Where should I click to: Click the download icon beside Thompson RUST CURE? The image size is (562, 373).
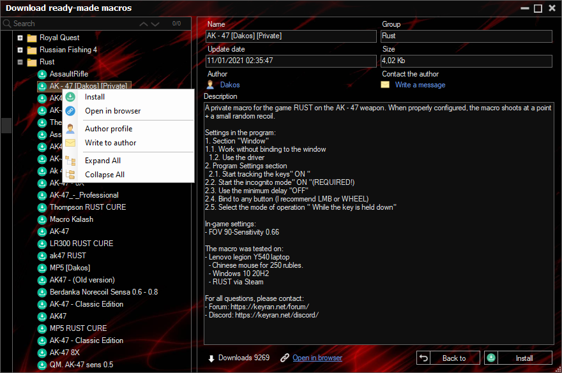point(42,207)
